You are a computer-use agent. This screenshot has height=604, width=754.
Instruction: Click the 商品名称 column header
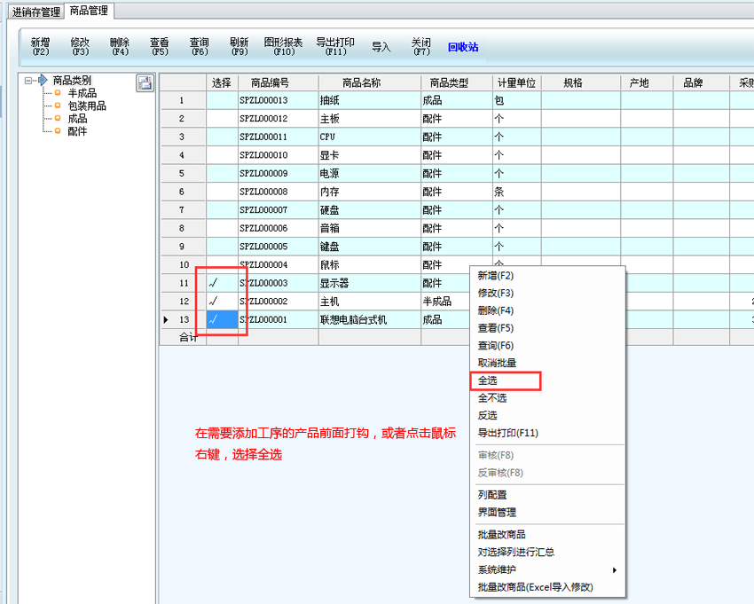point(361,82)
